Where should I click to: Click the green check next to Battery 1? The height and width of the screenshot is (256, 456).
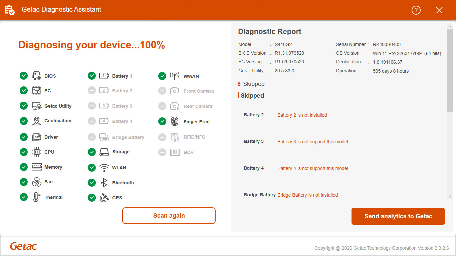[92, 76]
